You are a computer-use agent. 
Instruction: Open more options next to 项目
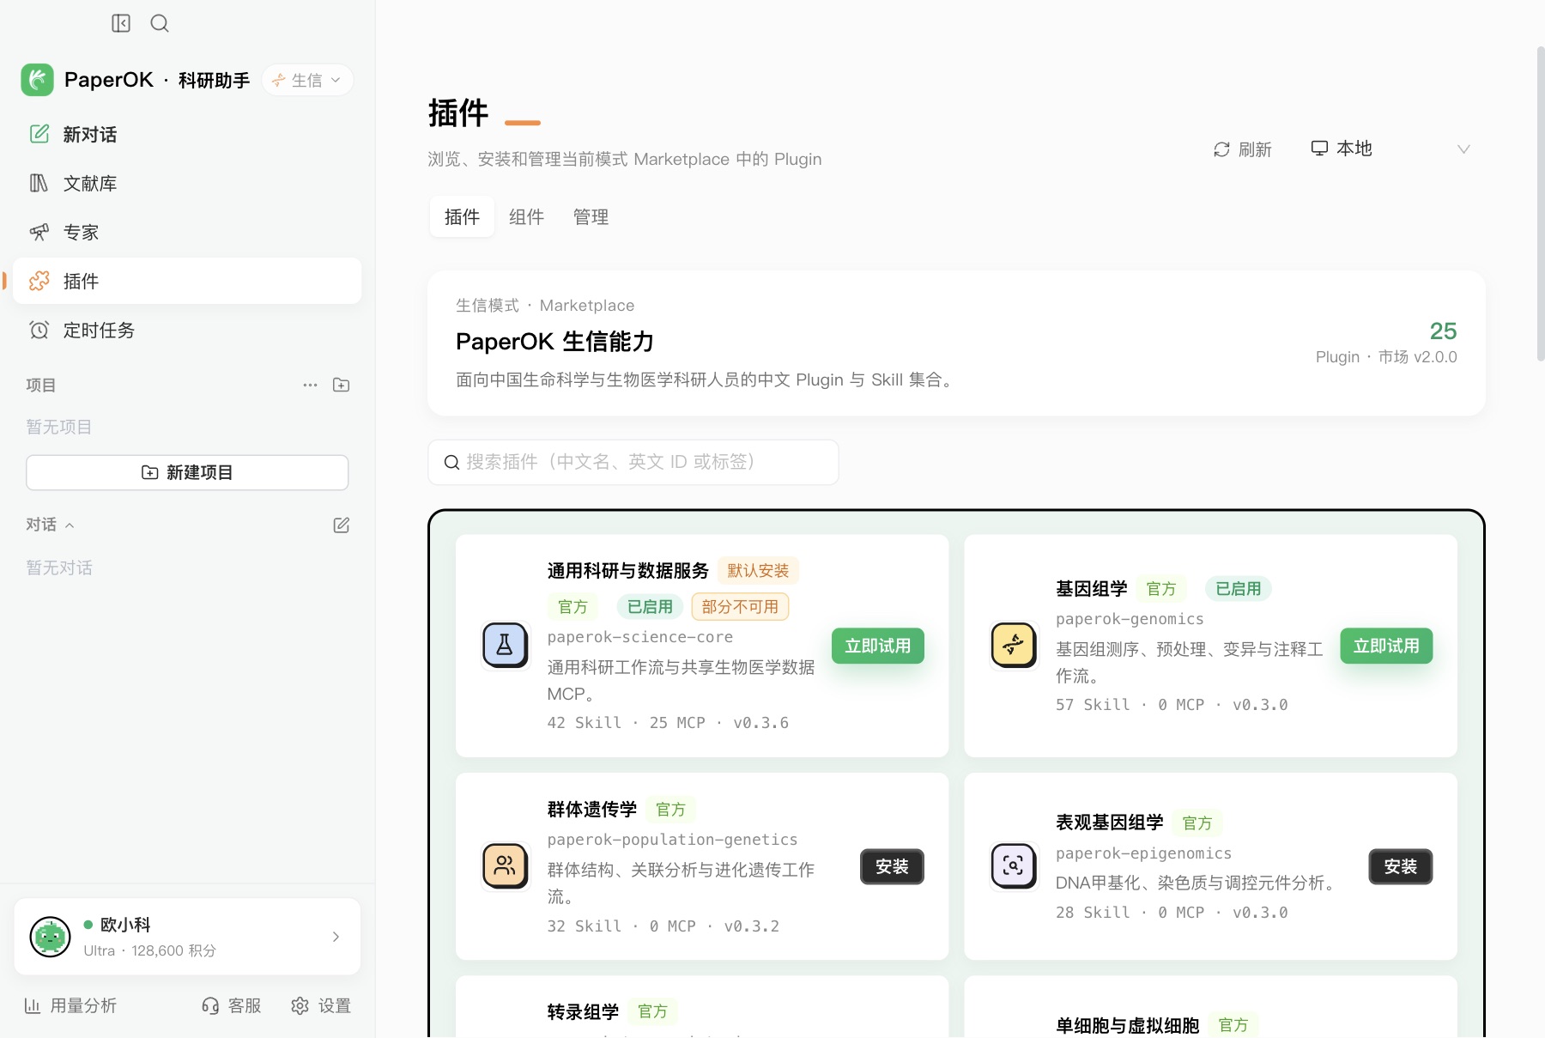tap(310, 385)
